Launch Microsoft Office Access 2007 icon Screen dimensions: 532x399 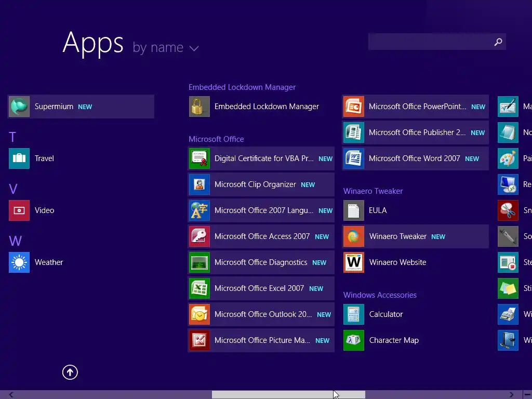pyautogui.click(x=199, y=236)
